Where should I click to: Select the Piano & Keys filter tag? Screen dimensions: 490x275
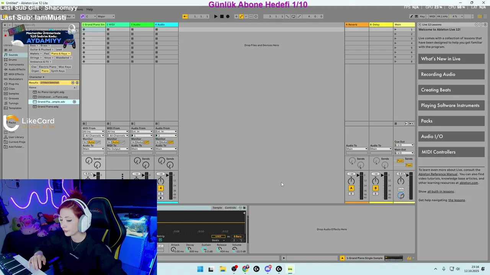(x=60, y=54)
